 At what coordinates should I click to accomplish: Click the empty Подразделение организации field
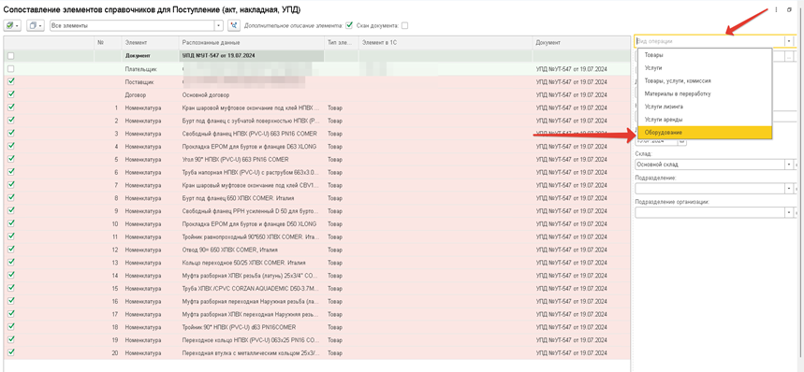point(709,212)
